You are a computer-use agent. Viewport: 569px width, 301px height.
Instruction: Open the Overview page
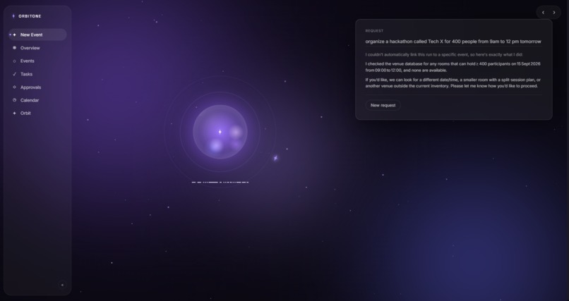click(37, 48)
